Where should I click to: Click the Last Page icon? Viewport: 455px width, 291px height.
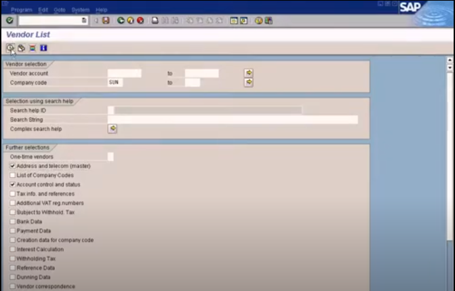pos(220,20)
